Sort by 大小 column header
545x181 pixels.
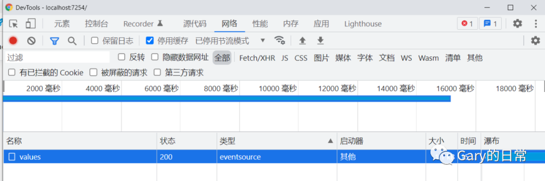442,141
